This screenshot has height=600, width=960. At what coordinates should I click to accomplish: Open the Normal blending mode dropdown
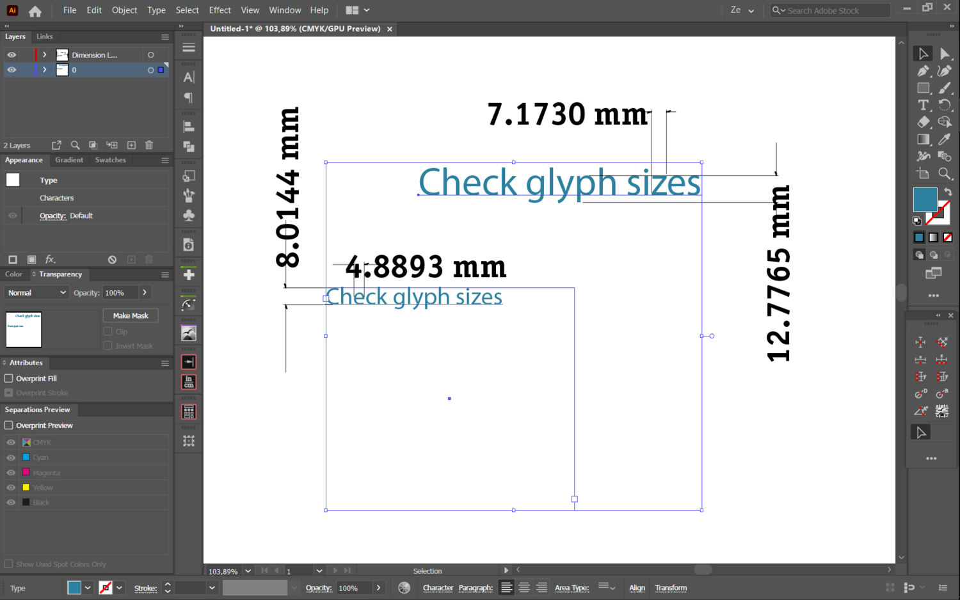point(36,293)
